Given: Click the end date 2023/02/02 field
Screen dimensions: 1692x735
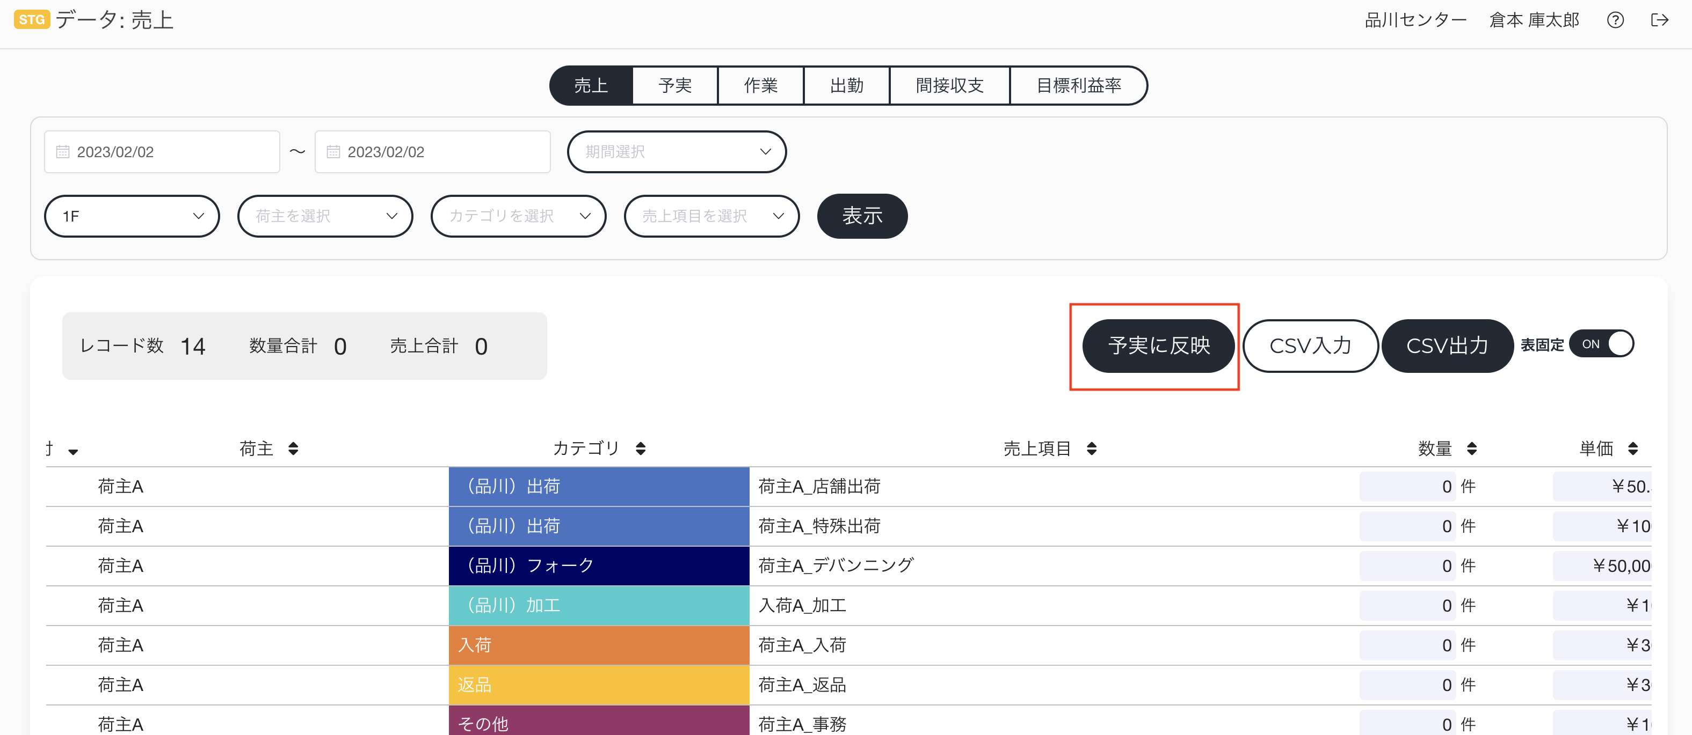Looking at the screenshot, I should (x=432, y=152).
